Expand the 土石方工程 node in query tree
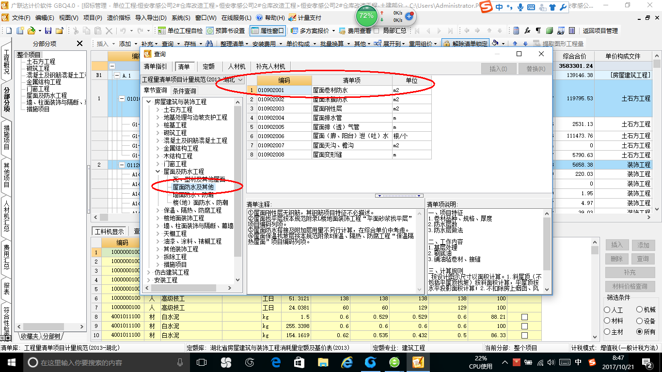 tap(158, 109)
